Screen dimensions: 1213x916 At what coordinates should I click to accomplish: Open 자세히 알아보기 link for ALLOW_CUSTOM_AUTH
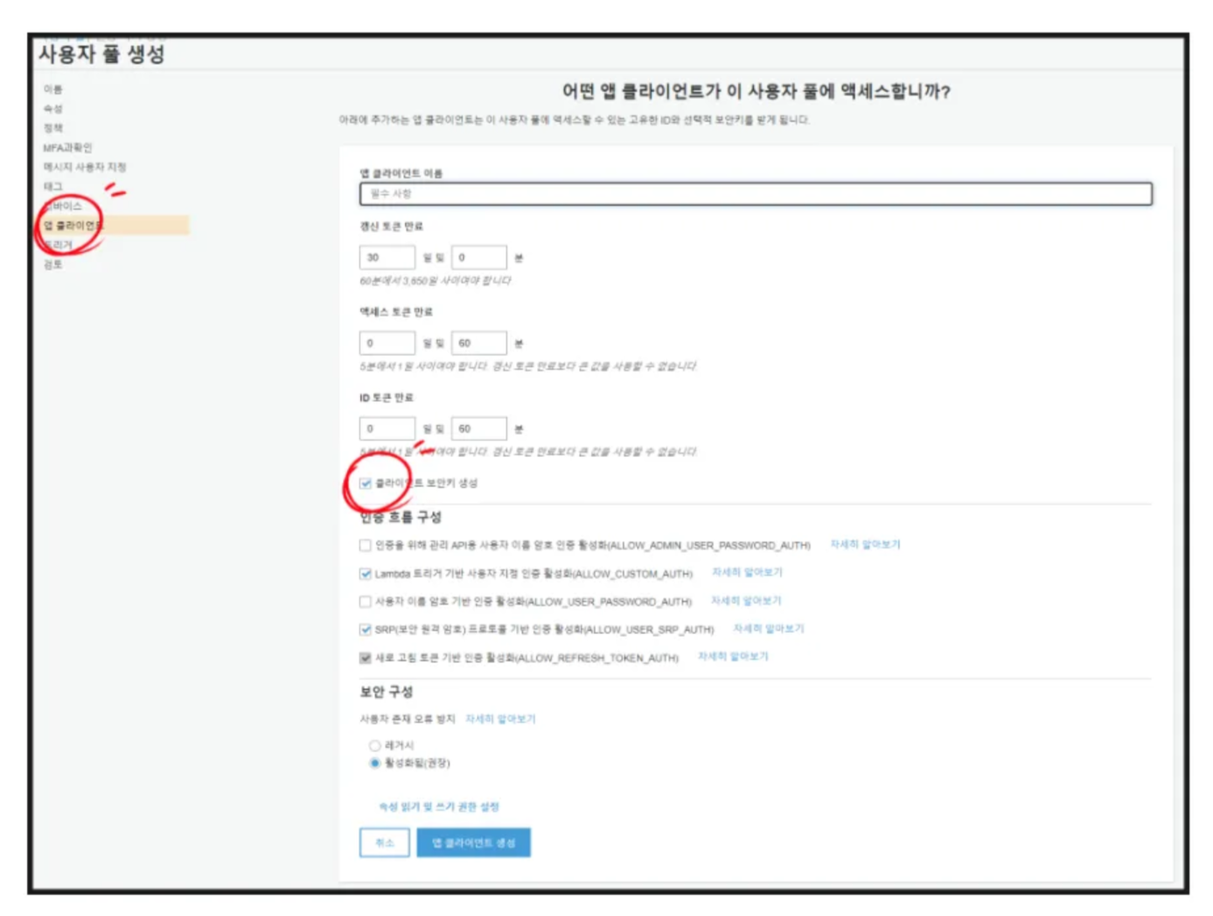coord(747,572)
